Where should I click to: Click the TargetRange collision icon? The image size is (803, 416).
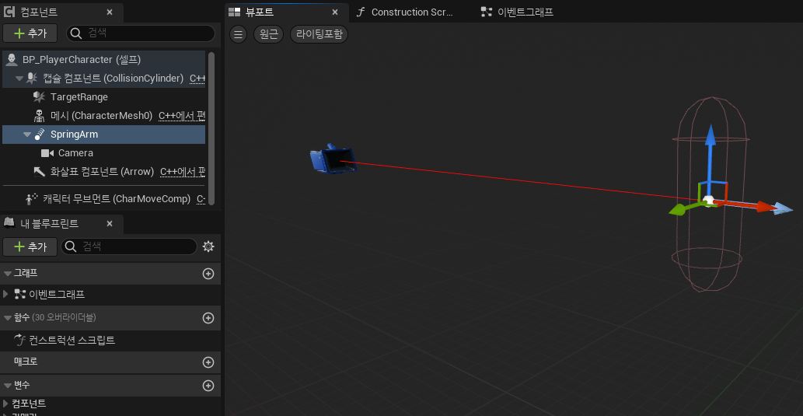[x=40, y=97]
